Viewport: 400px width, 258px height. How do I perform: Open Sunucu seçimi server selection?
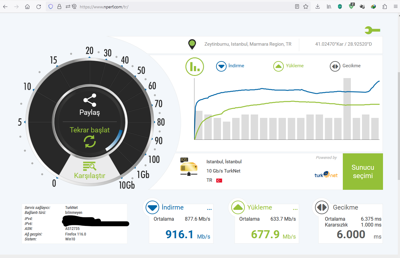[x=363, y=172]
